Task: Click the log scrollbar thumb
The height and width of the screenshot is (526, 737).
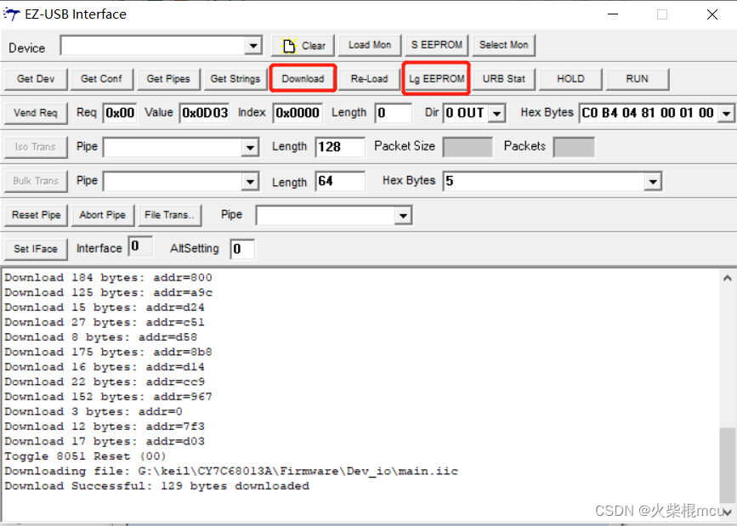Action: (x=727, y=465)
